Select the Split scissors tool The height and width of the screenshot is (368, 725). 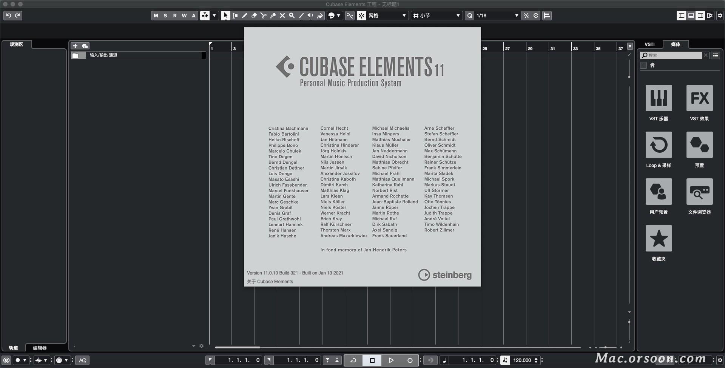pos(263,15)
